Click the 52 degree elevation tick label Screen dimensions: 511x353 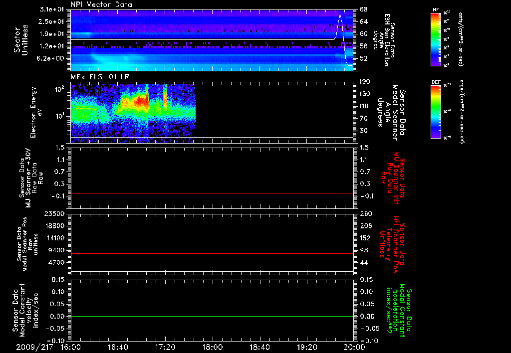[364, 58]
